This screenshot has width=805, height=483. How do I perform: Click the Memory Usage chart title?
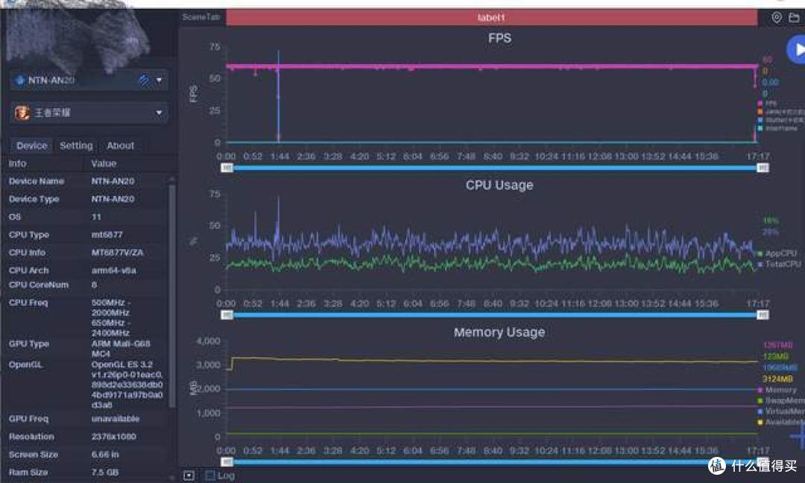tap(499, 332)
